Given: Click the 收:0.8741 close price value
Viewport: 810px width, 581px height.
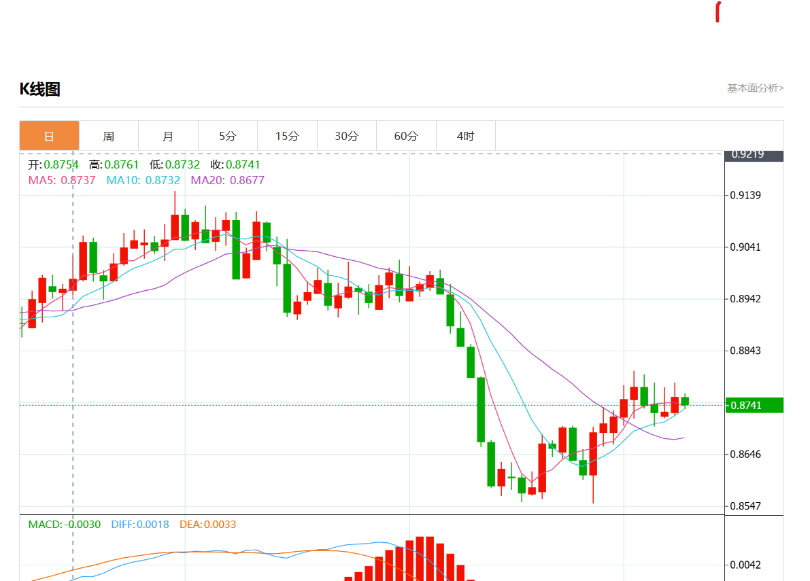Looking at the screenshot, I should click(235, 164).
